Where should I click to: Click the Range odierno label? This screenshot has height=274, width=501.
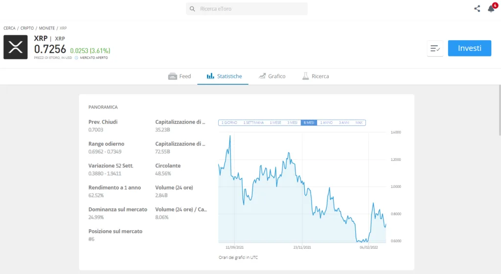pyautogui.click(x=106, y=144)
